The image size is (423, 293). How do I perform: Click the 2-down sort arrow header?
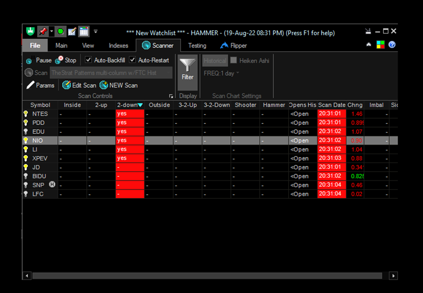tap(130, 105)
